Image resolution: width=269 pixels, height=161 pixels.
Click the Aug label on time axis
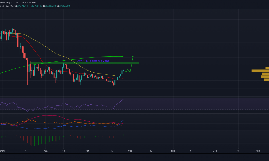130,151
